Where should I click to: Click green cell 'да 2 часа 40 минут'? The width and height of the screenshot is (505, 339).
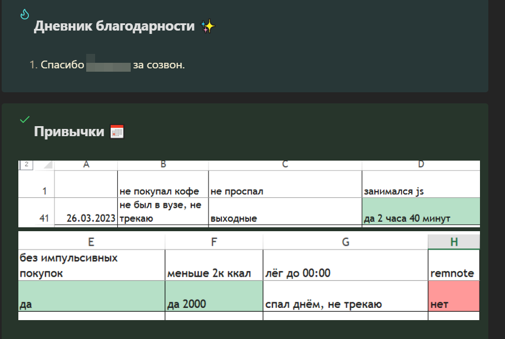coord(421,212)
